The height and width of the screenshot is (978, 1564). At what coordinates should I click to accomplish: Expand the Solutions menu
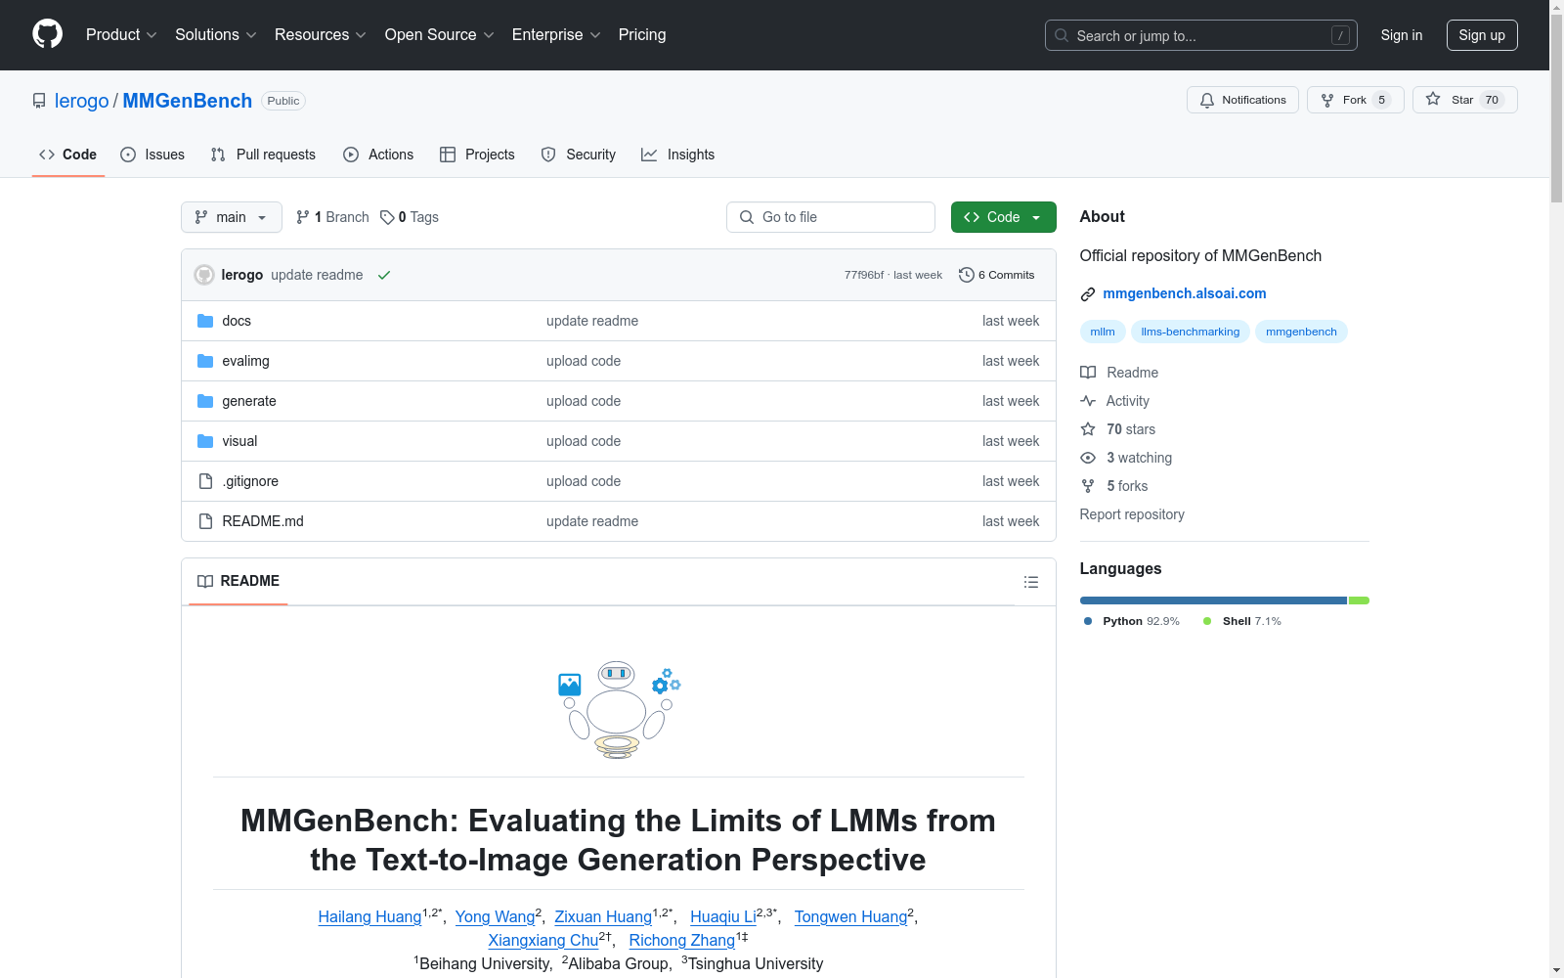point(216,35)
